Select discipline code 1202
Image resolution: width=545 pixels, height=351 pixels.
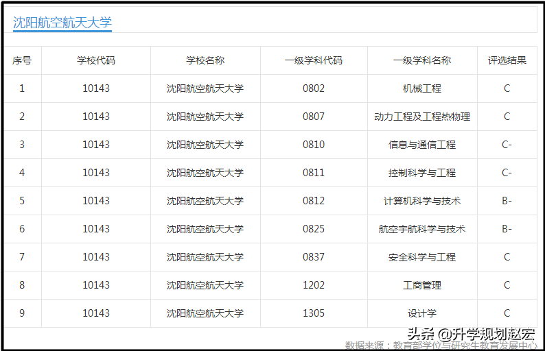(x=314, y=285)
